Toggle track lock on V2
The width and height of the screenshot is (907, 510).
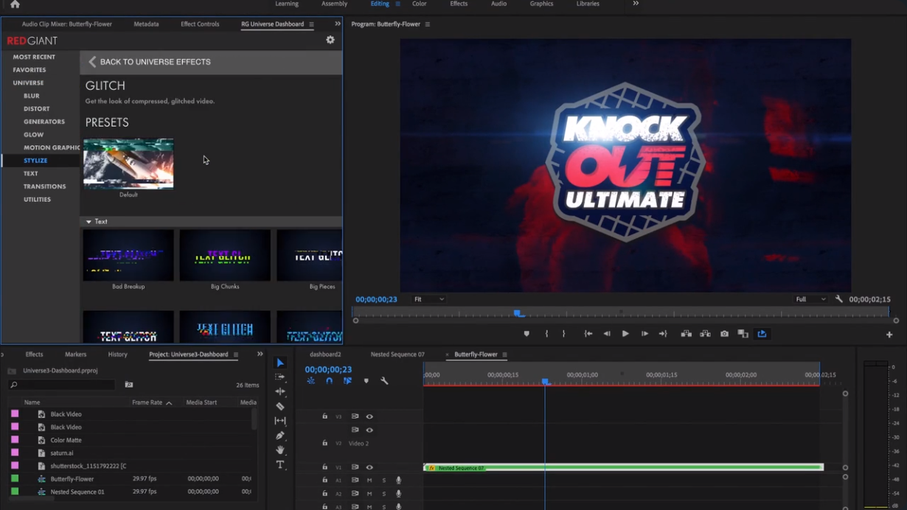(x=324, y=443)
